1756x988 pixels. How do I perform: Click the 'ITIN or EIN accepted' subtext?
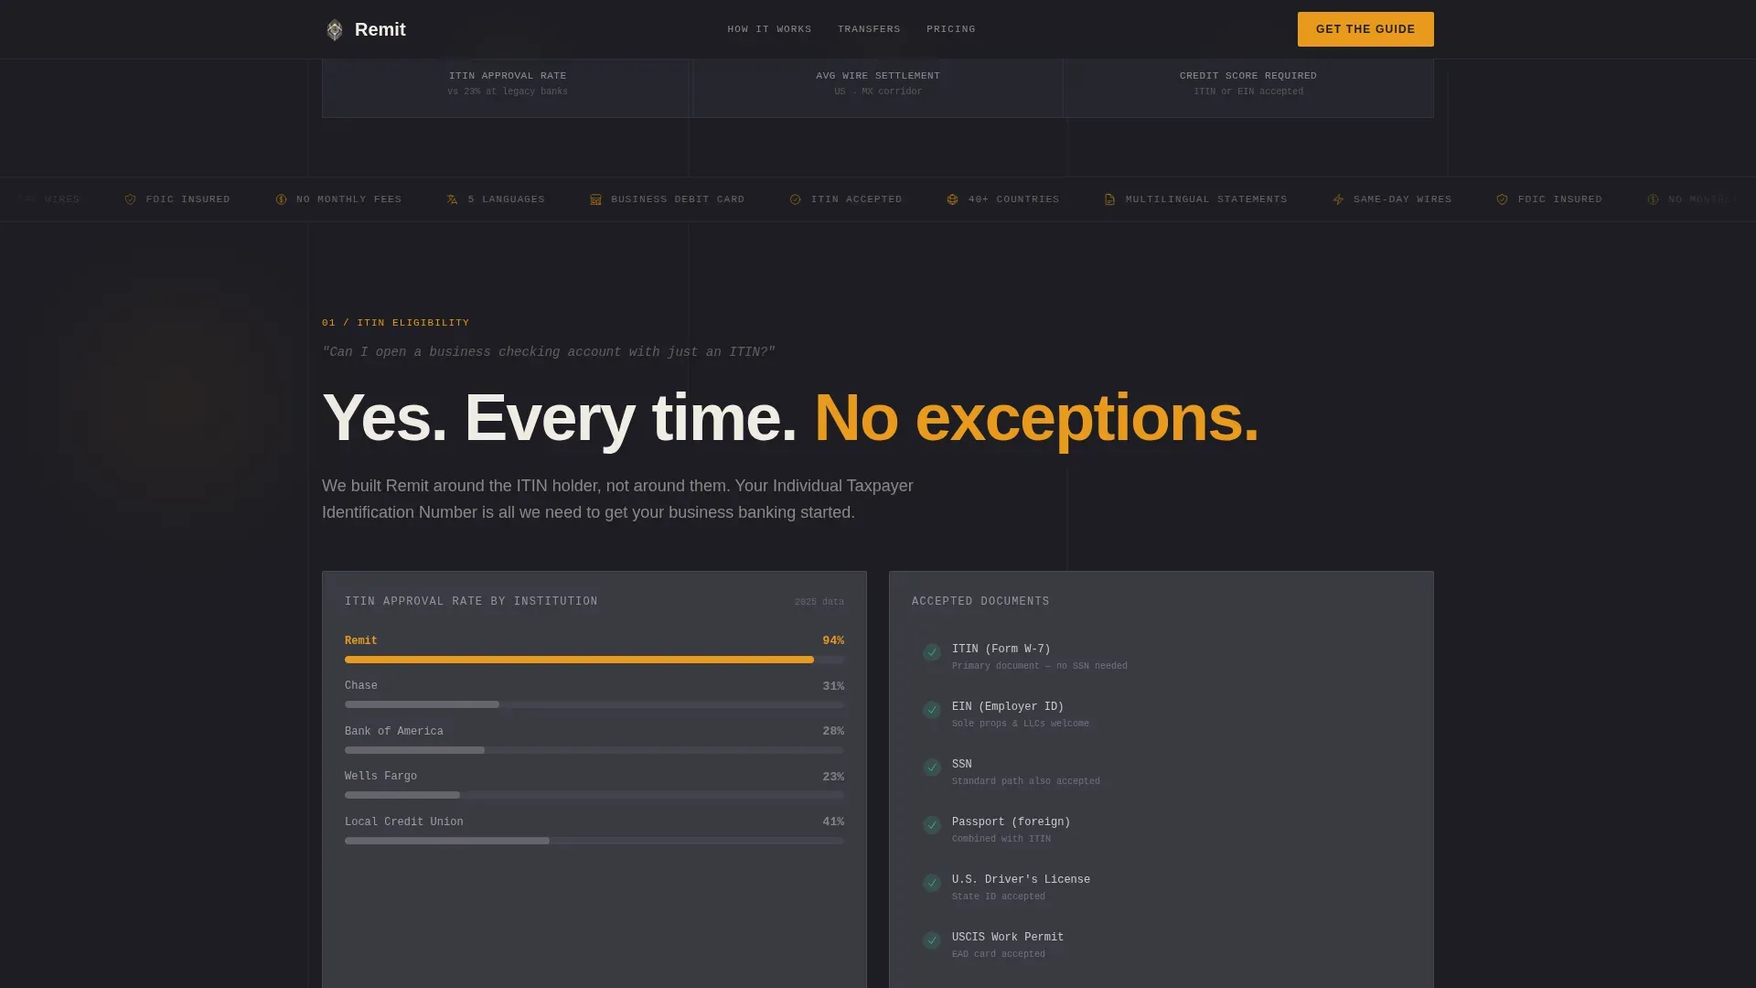[1248, 91]
